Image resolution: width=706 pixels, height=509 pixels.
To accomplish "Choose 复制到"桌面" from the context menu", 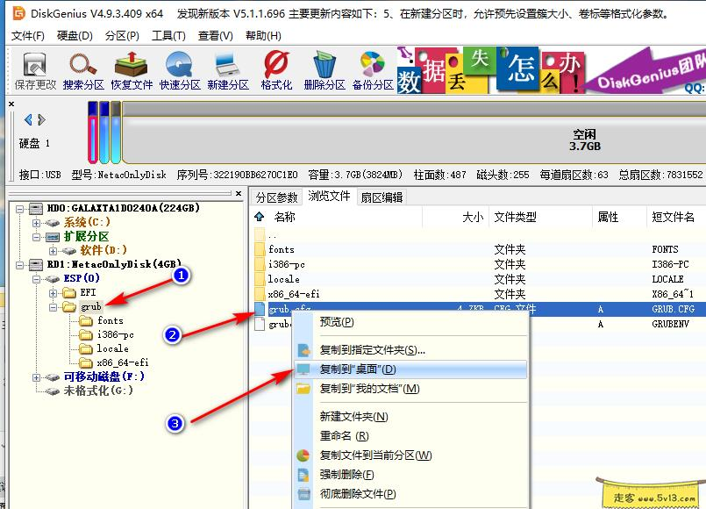I will pos(360,369).
